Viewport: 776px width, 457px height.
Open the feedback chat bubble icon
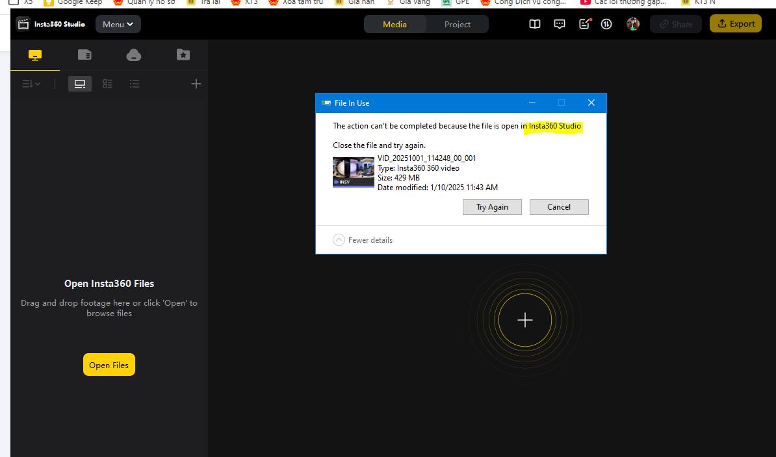[x=559, y=24]
